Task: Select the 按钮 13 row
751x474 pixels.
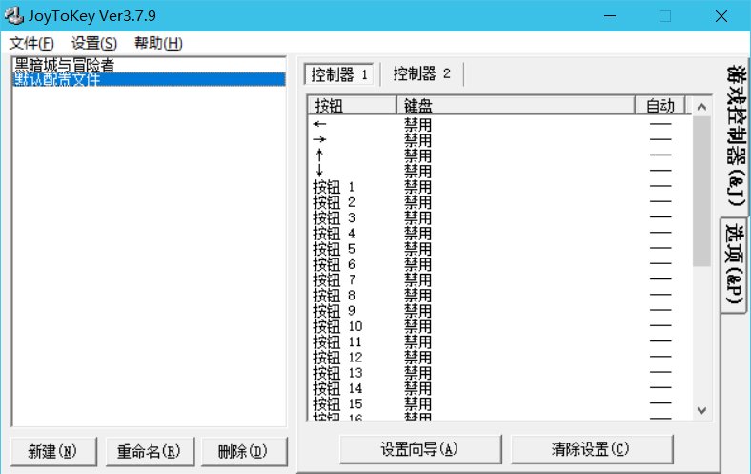Action: coord(499,372)
